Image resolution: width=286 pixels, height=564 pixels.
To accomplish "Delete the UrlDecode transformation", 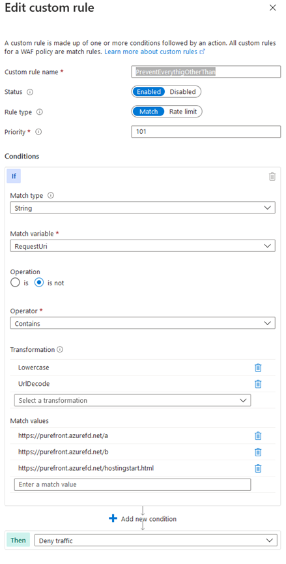I will 257,384.
